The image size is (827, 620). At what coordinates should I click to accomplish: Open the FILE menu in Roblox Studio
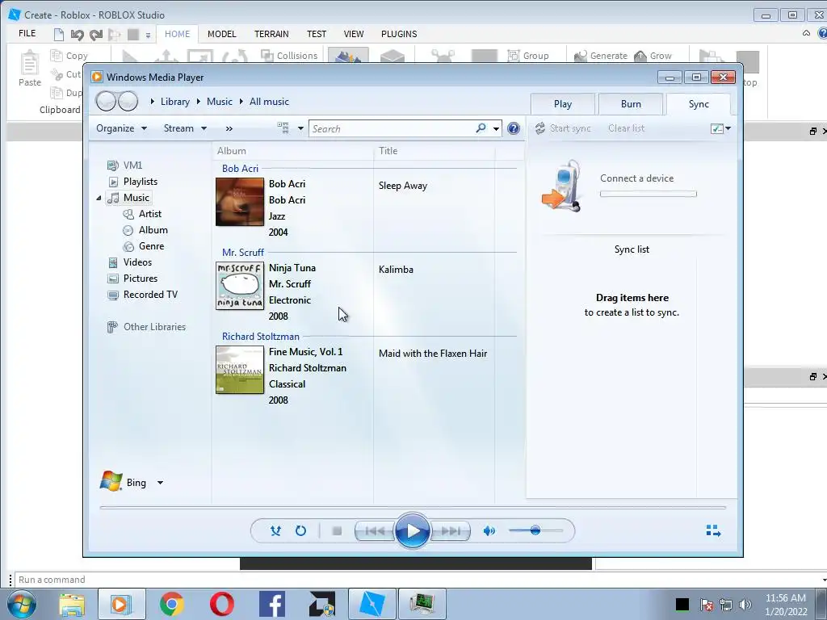point(27,33)
